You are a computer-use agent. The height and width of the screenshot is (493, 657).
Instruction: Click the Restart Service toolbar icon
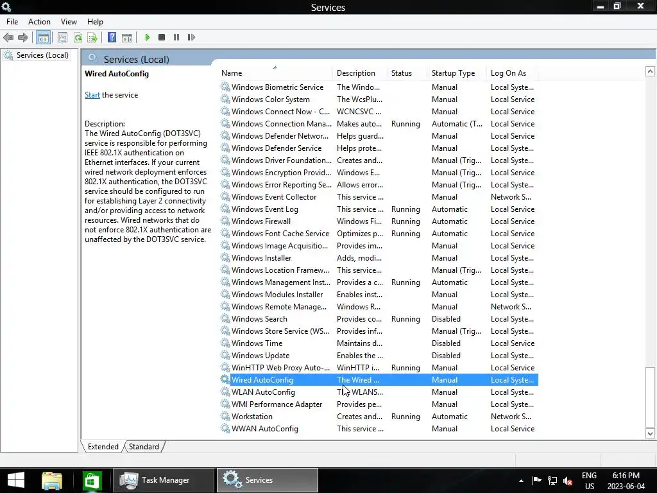[191, 37]
